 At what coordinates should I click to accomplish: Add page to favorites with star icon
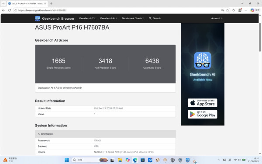click(x=228, y=10)
